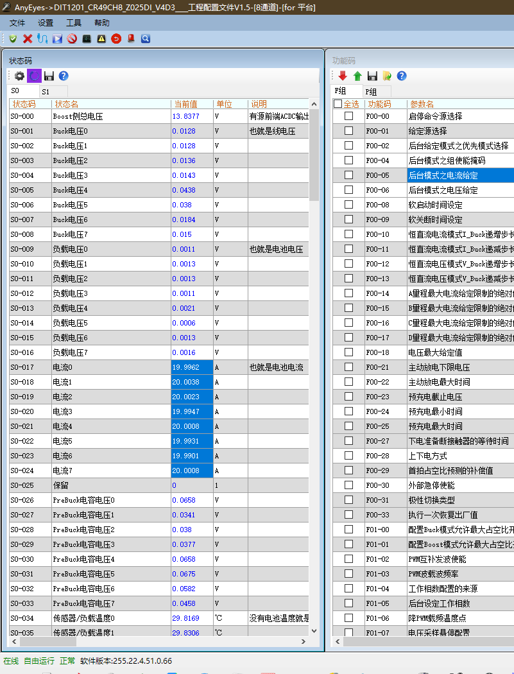The width and height of the screenshot is (514, 674).
Task: Click the blue magnifier search icon
Action: [146, 39]
